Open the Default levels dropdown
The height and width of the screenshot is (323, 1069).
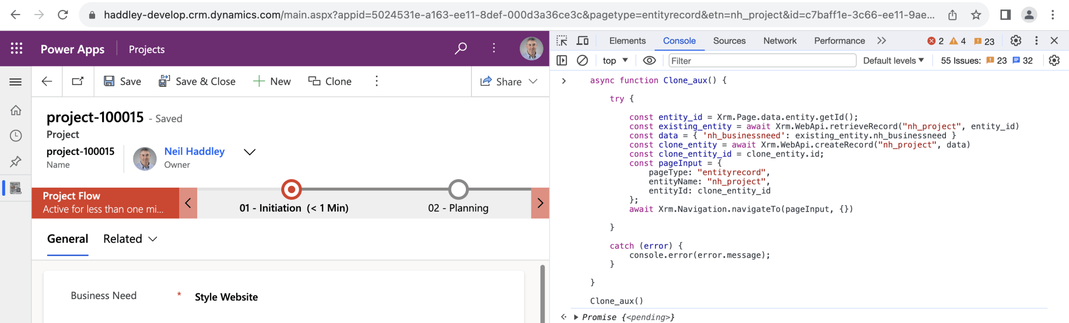click(x=893, y=60)
